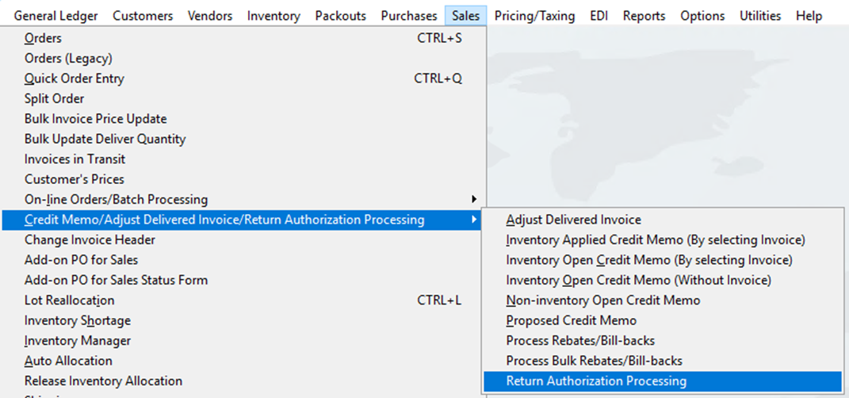Open Lot Reallocation

tap(69, 300)
